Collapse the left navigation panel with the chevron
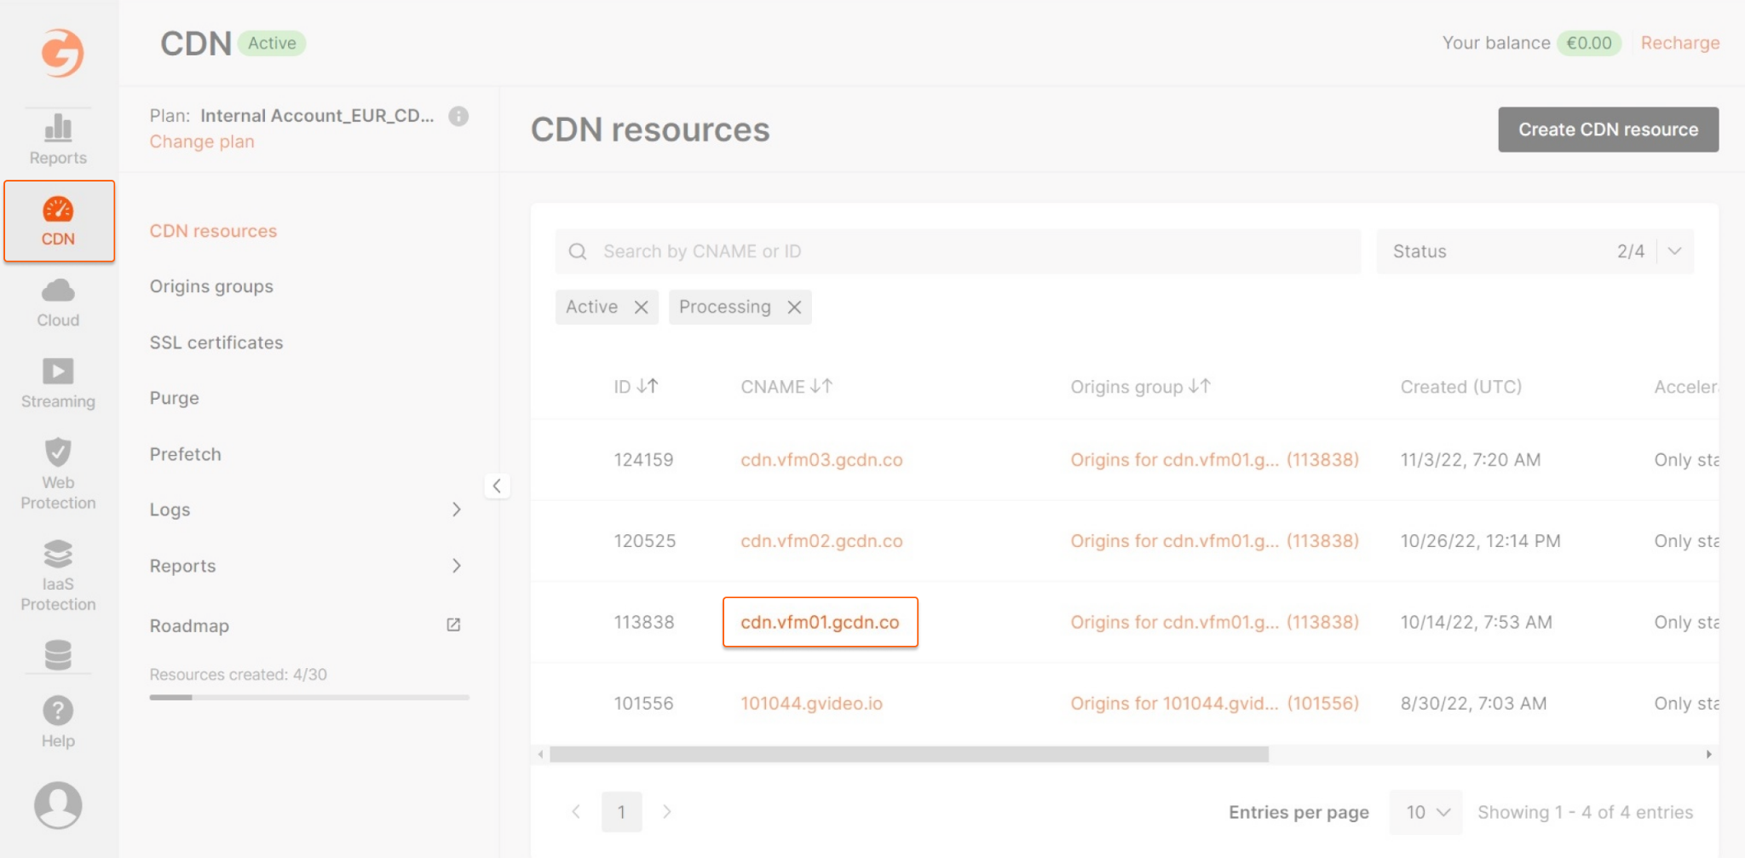The image size is (1745, 858). coord(497,486)
